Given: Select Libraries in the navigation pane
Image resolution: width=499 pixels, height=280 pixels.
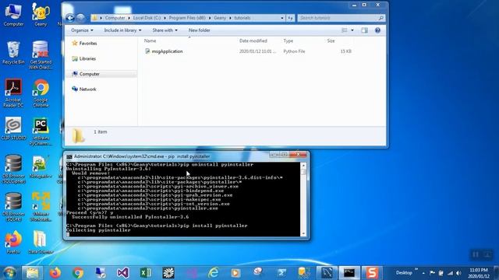Looking at the screenshot, I should pyautogui.click(x=84, y=59).
